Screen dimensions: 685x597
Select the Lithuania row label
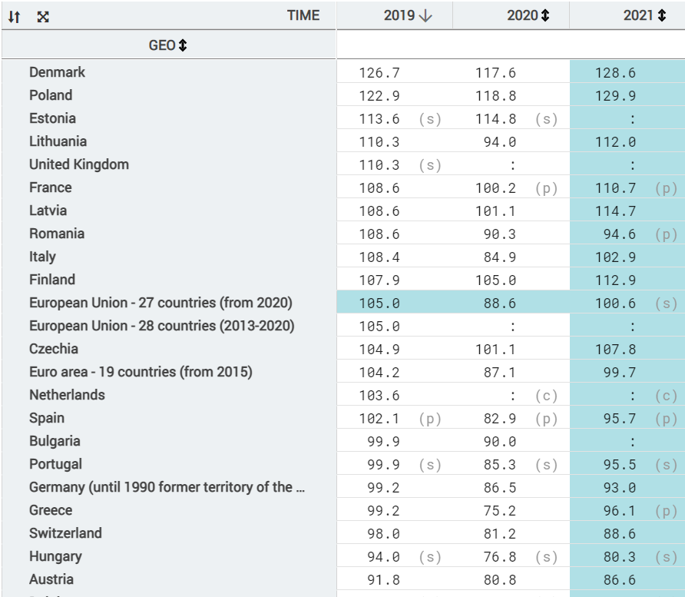(58, 141)
